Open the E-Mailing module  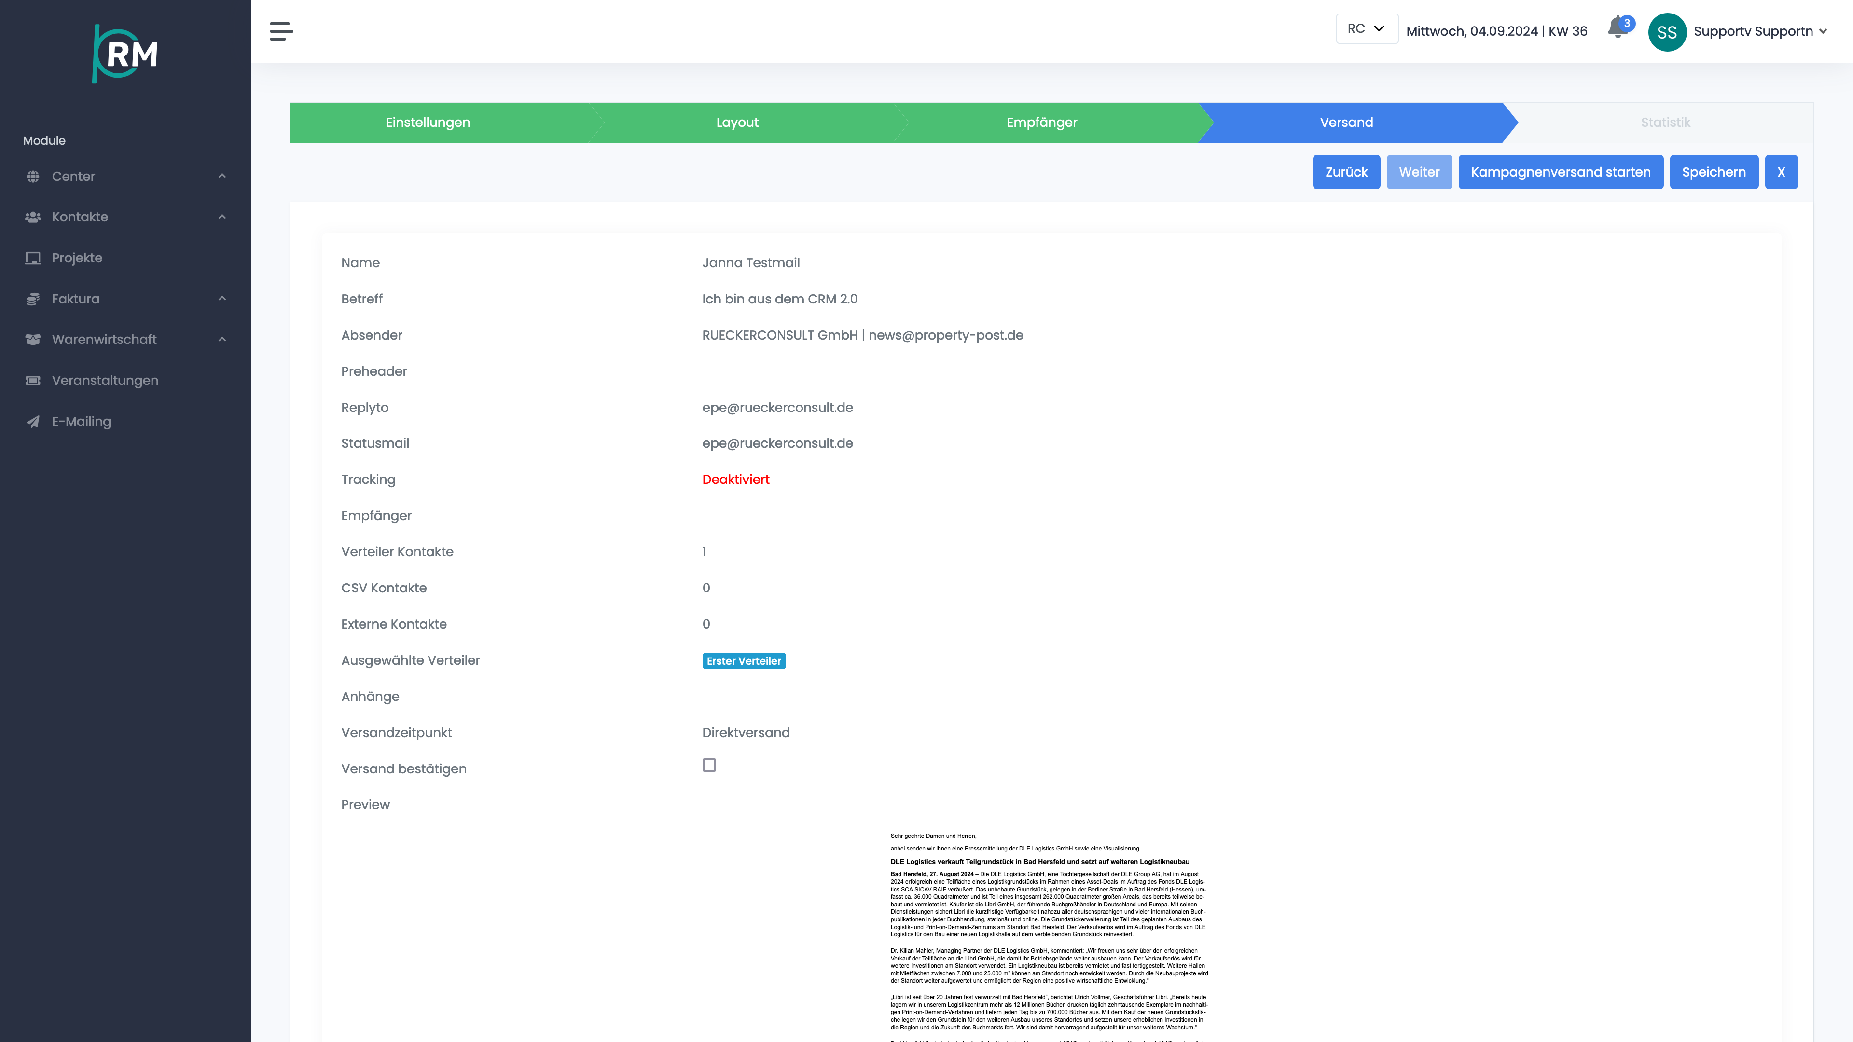tap(81, 422)
